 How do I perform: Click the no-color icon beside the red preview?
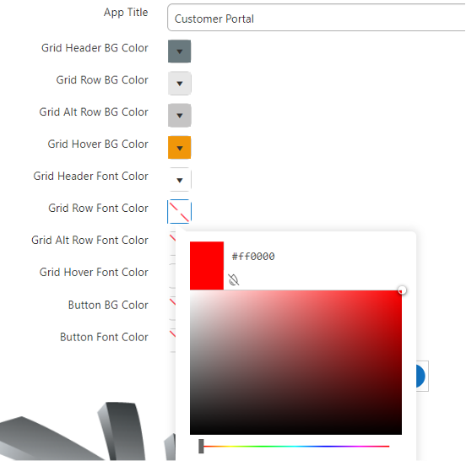point(233,279)
